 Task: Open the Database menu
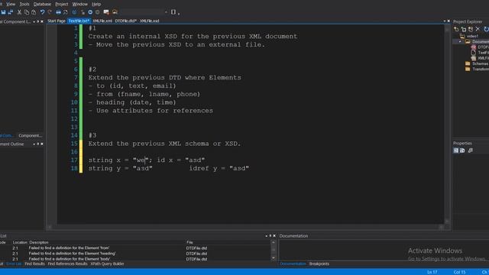(42, 4)
